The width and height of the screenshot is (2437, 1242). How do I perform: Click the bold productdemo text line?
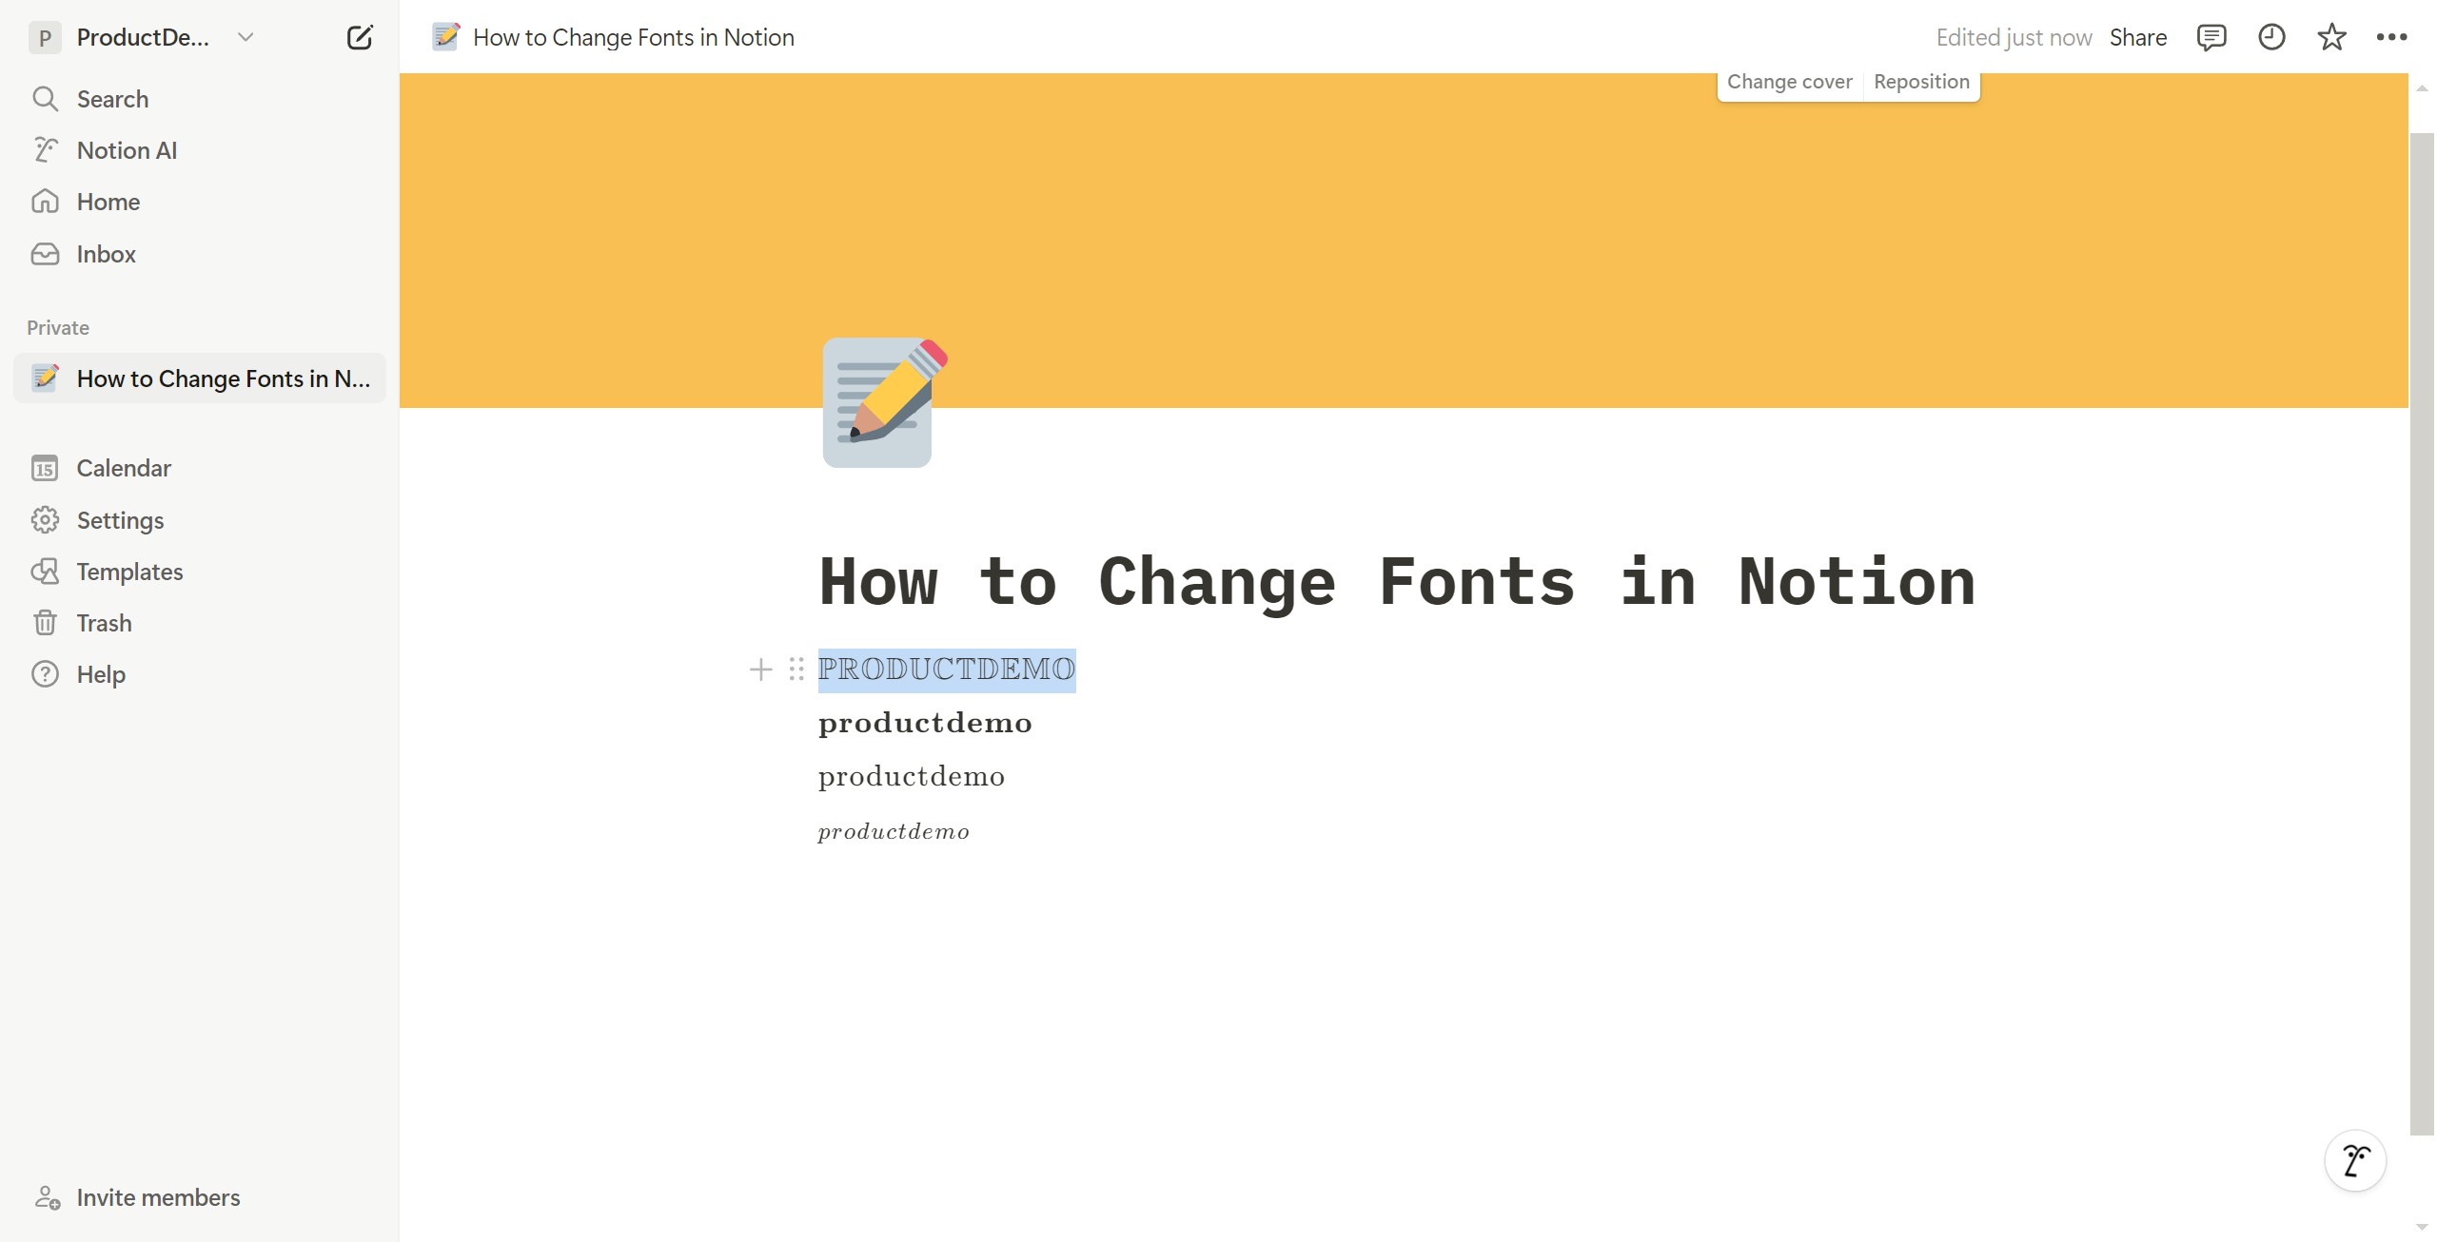(x=925, y=723)
